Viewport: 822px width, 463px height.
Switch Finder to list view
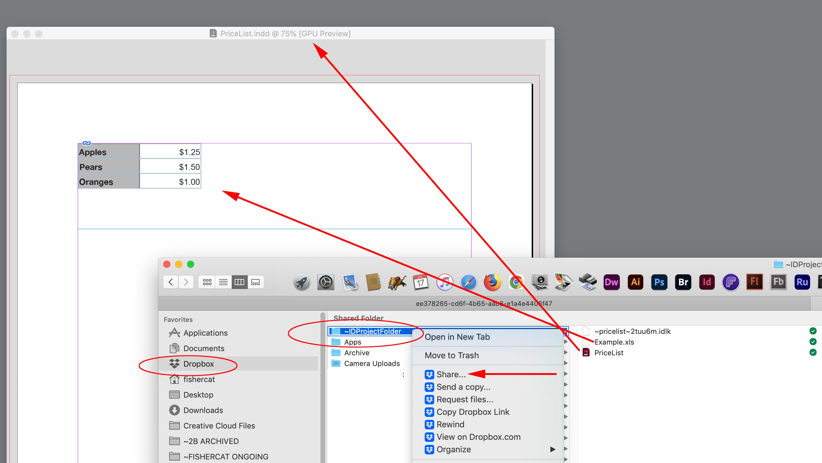223,282
